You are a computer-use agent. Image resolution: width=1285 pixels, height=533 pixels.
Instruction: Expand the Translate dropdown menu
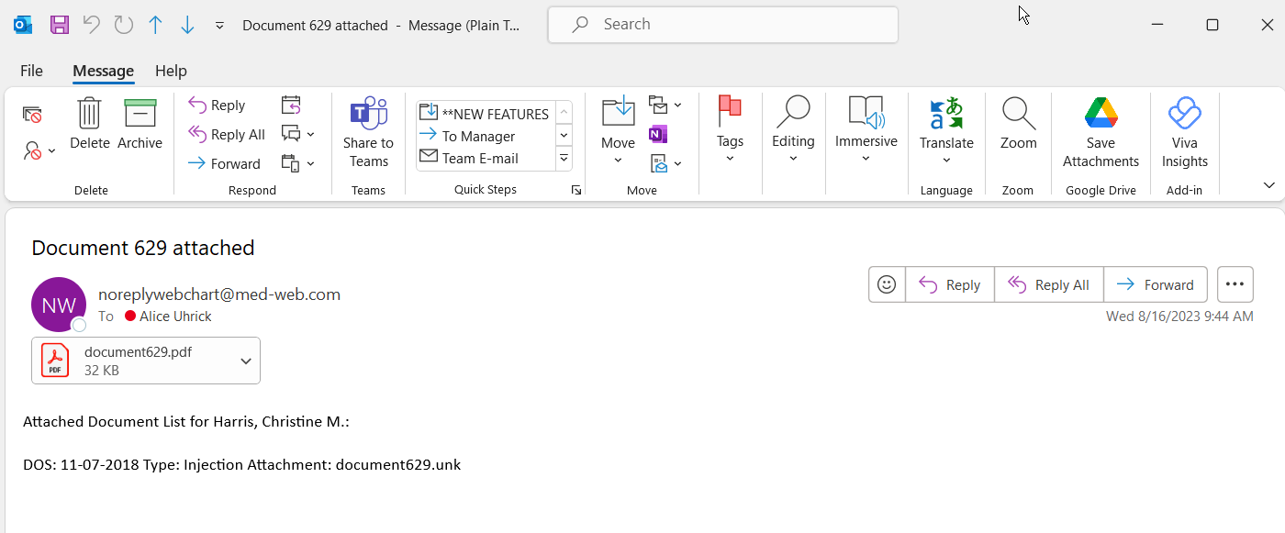point(946,160)
